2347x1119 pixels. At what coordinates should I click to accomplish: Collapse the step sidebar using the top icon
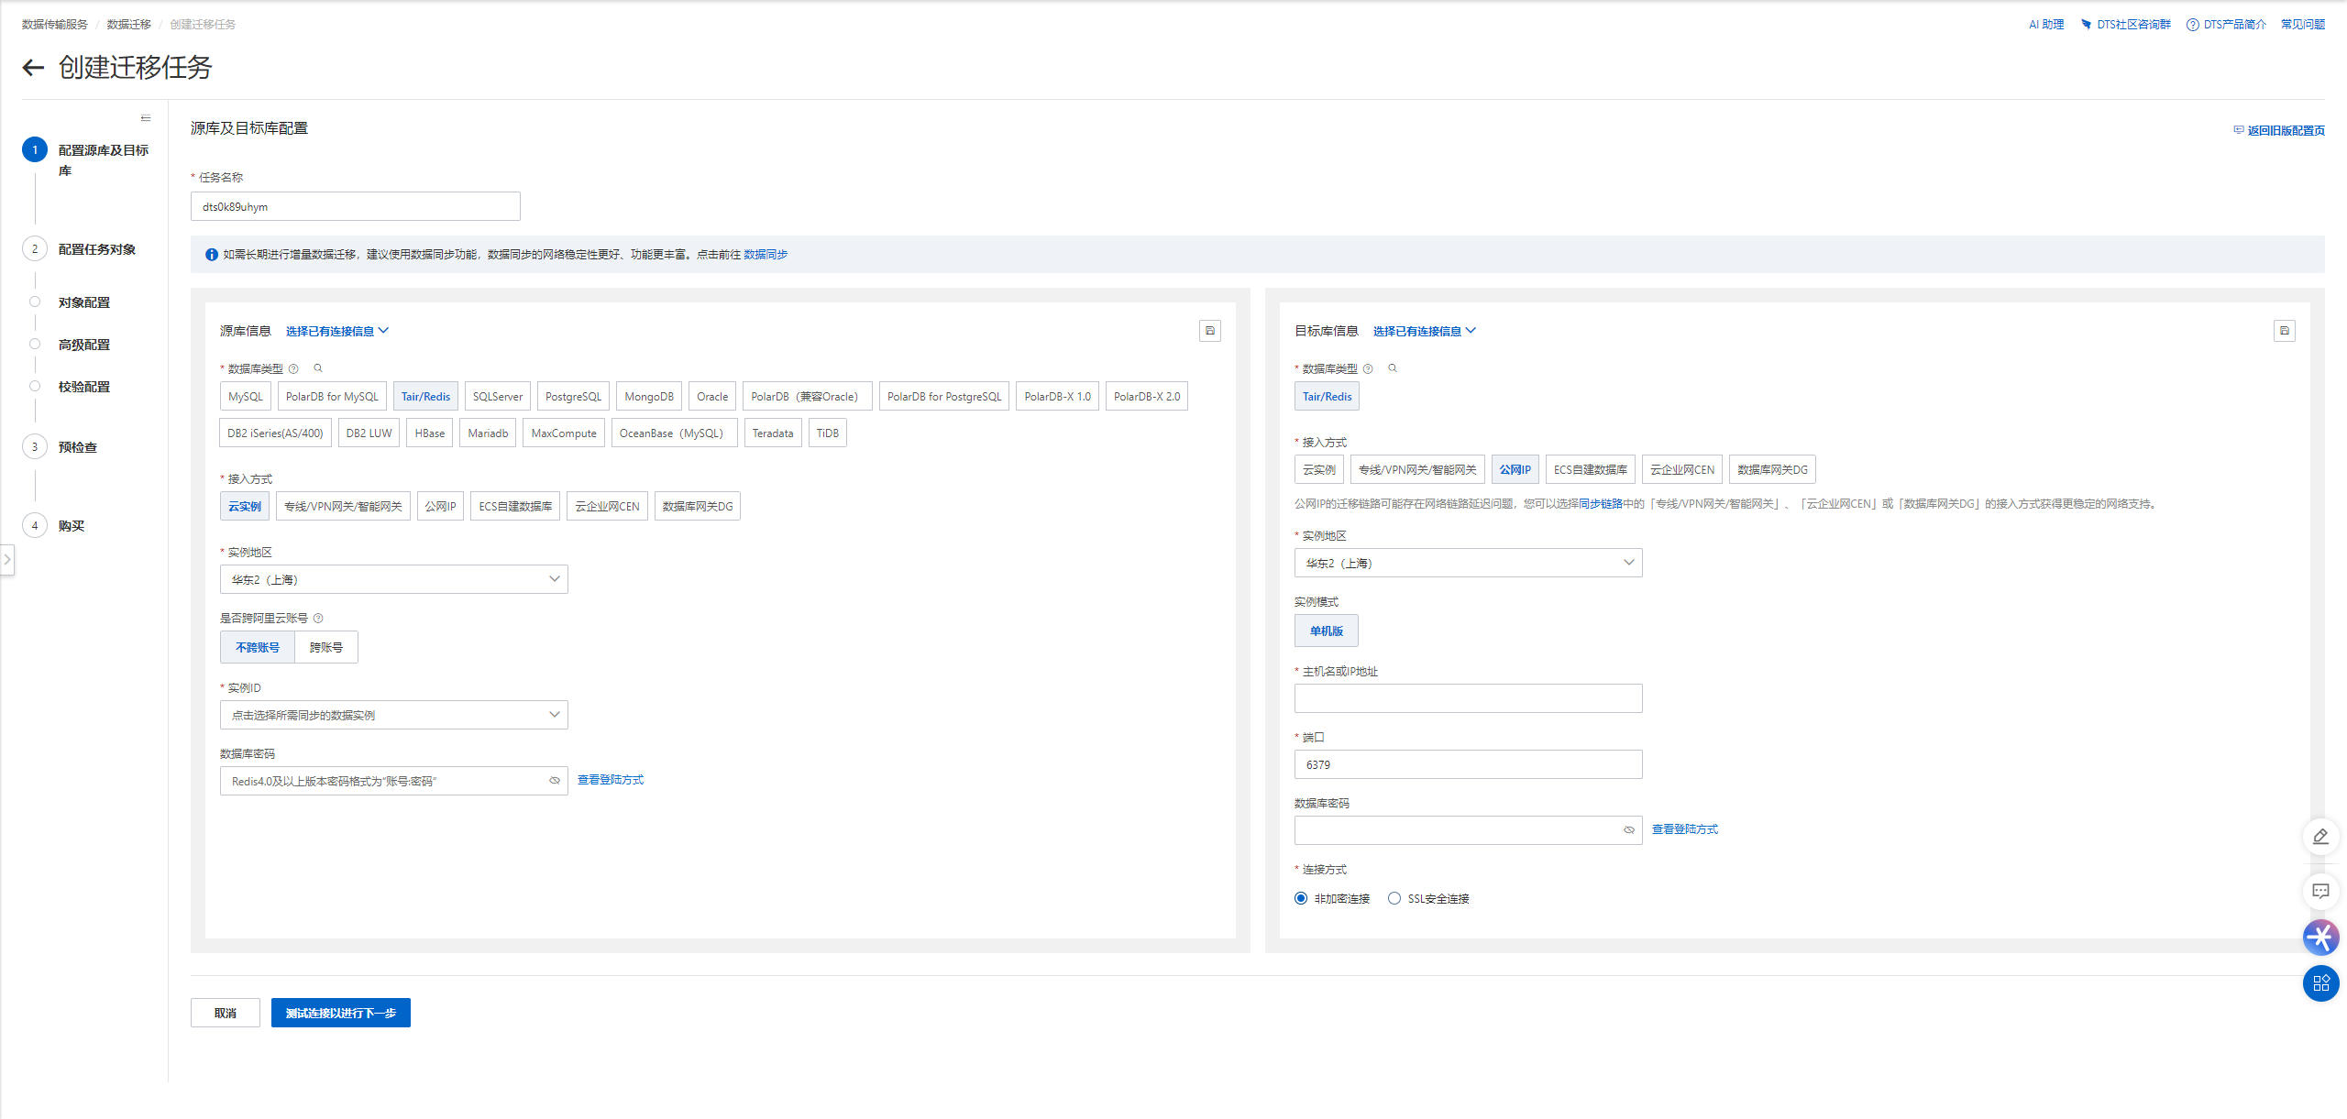click(x=146, y=118)
